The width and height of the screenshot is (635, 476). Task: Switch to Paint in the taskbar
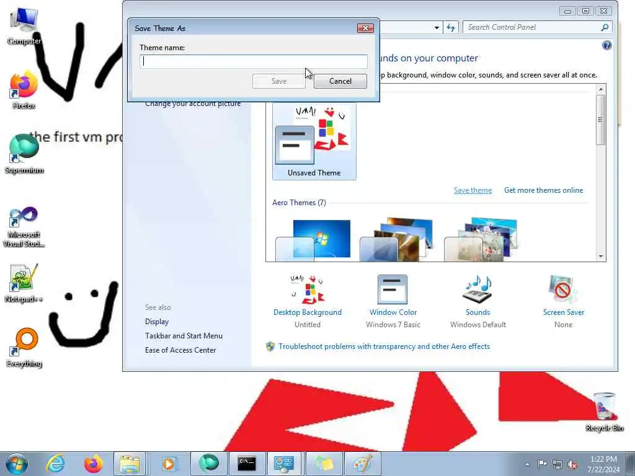coord(362,464)
